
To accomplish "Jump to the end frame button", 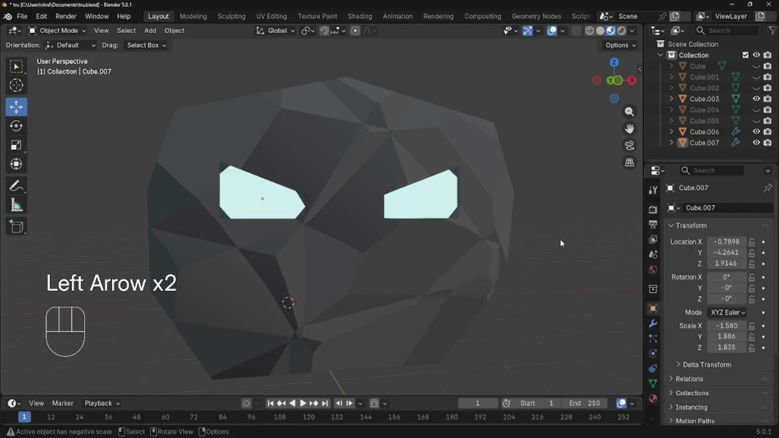I will pos(325,403).
